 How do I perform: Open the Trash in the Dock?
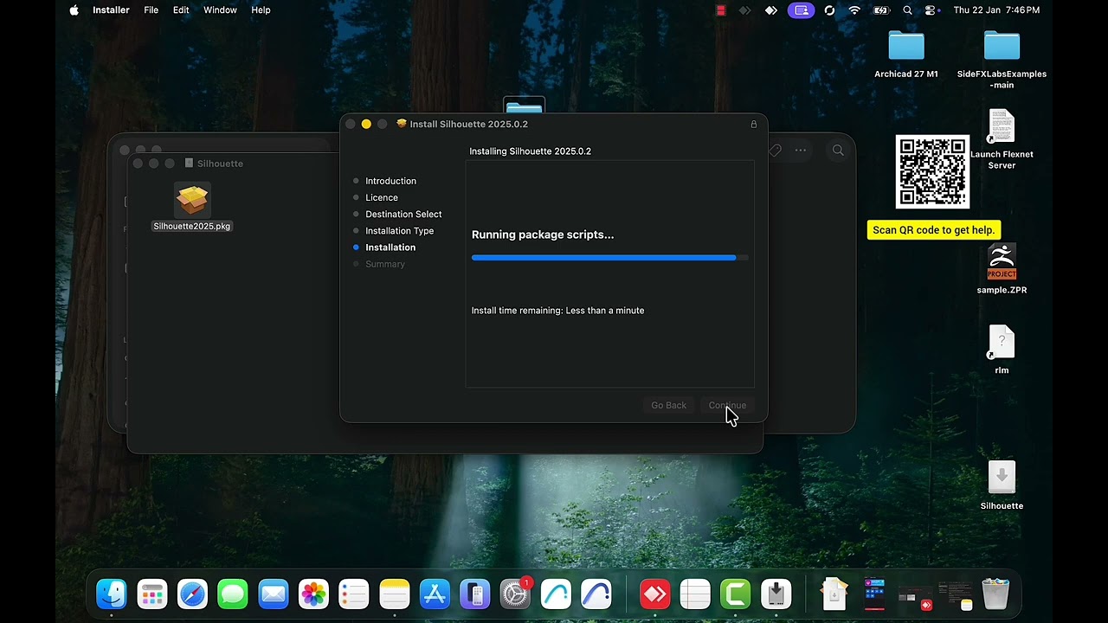click(995, 594)
